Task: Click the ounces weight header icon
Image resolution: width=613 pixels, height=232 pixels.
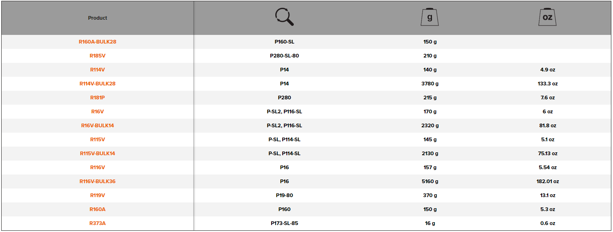Action: pos(547,17)
